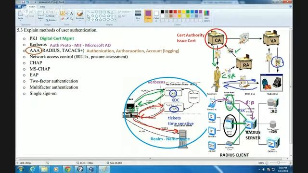Switch to the View ribbon tab
The image size is (308, 173).
(x=42, y=7)
